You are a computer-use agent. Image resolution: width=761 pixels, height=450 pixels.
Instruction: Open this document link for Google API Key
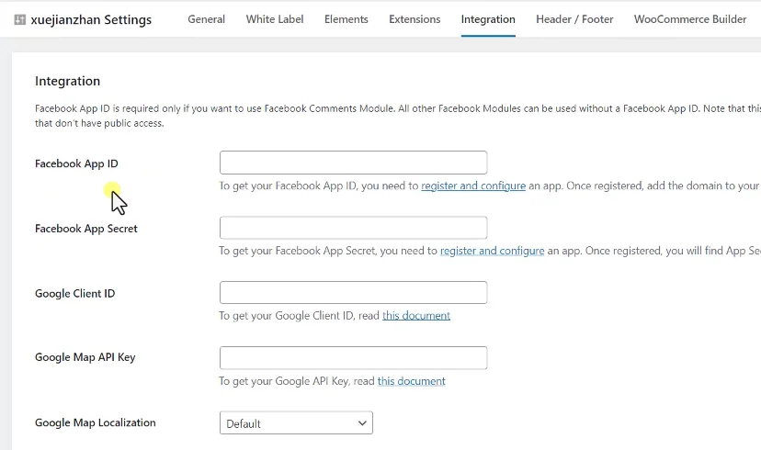(x=412, y=381)
